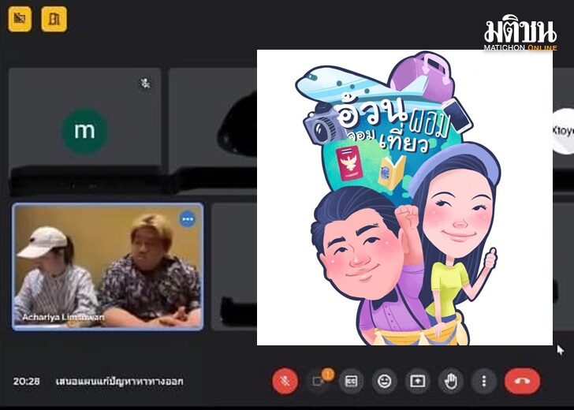Unmute the microphone with the red mic button
This screenshot has height=410, width=574.
285,381
